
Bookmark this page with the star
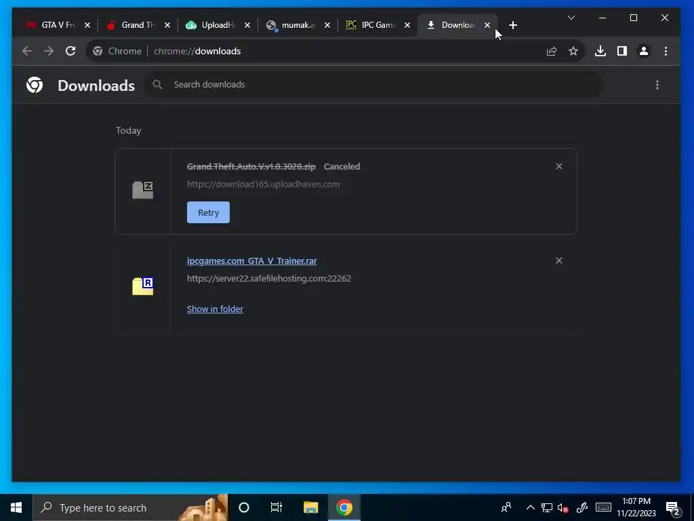point(573,51)
